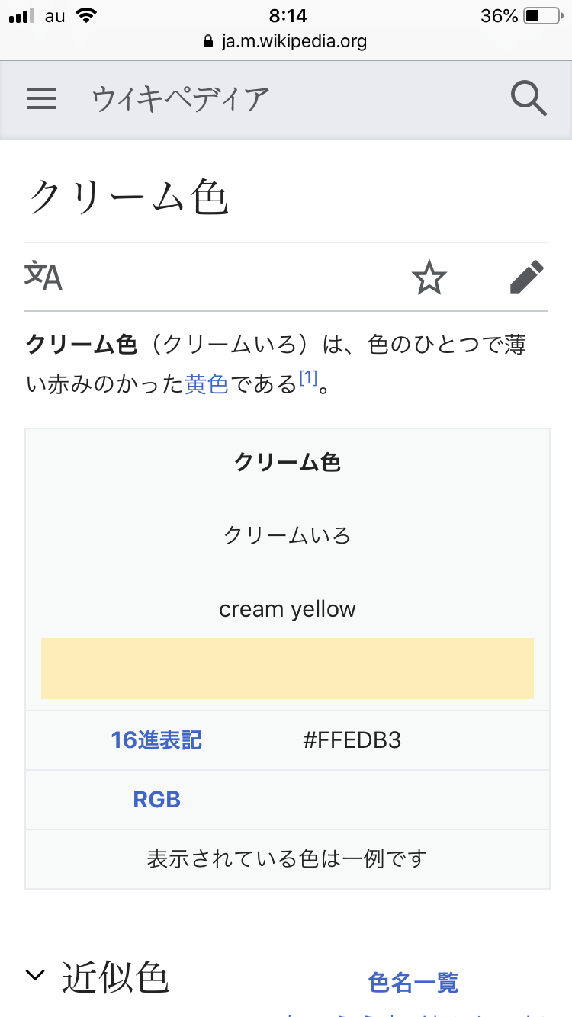Tap the 近似色 section heading
The image size is (572, 1017).
pos(114,977)
